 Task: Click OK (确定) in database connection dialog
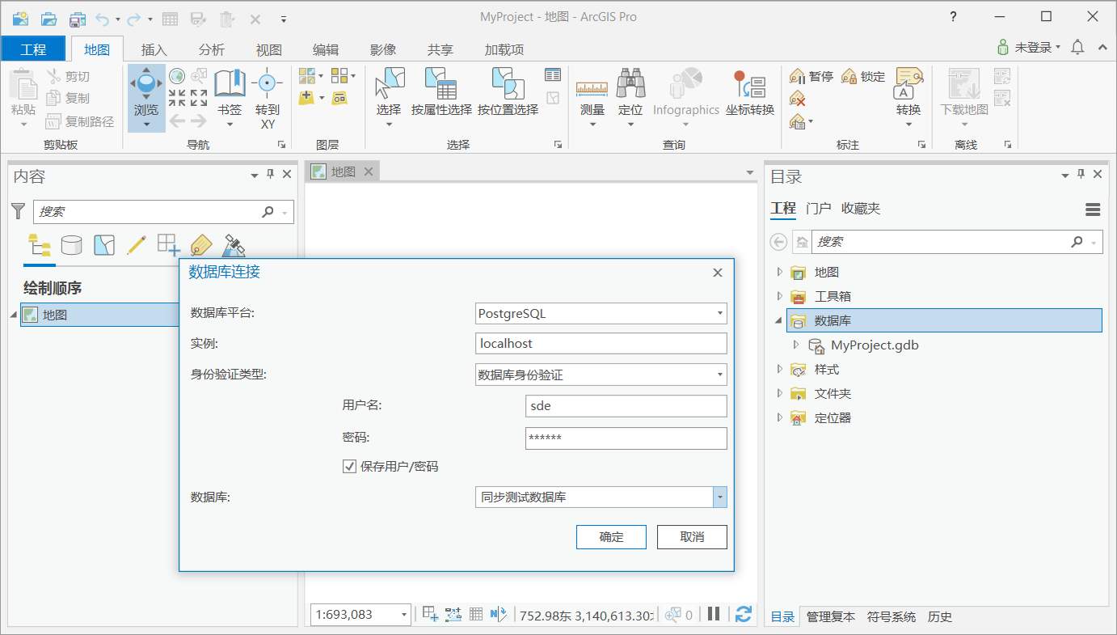611,537
